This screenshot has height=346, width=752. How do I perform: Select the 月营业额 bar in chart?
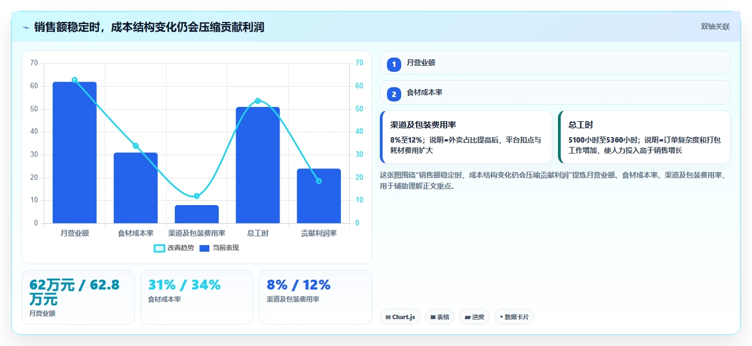[75, 152]
